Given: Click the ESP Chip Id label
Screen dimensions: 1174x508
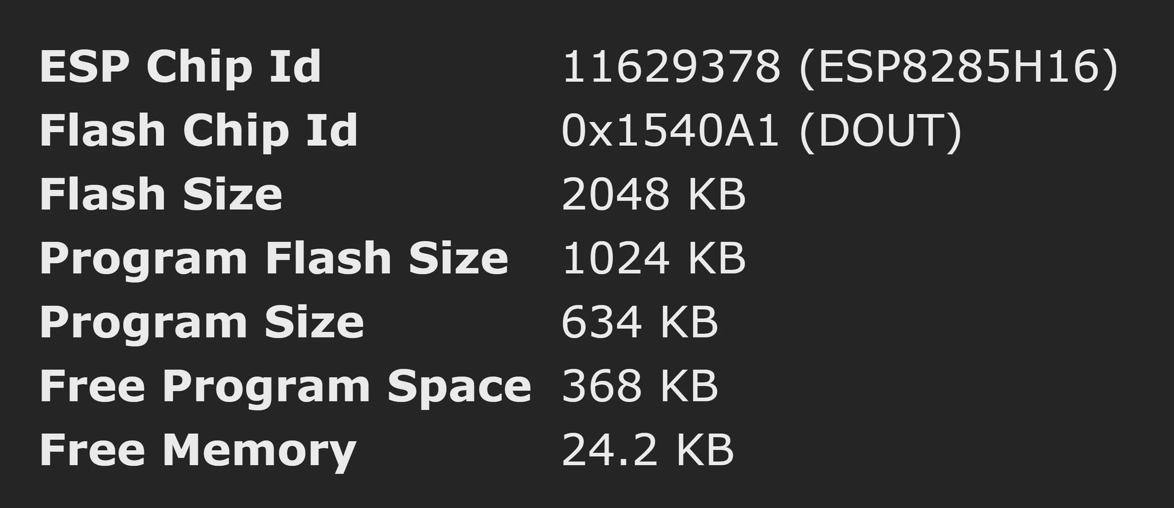Looking at the screenshot, I should coord(180,66).
